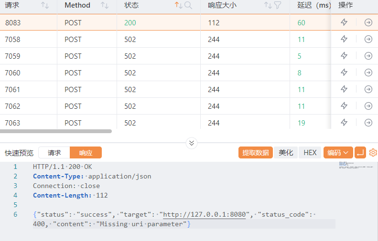Click Connection: close line
Viewport: 378px width, 241px height.
point(66,186)
